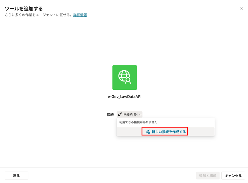Click the green e-Gov_LawDataAPI connector icon
Screen dimensions: 248x183
coord(125,77)
